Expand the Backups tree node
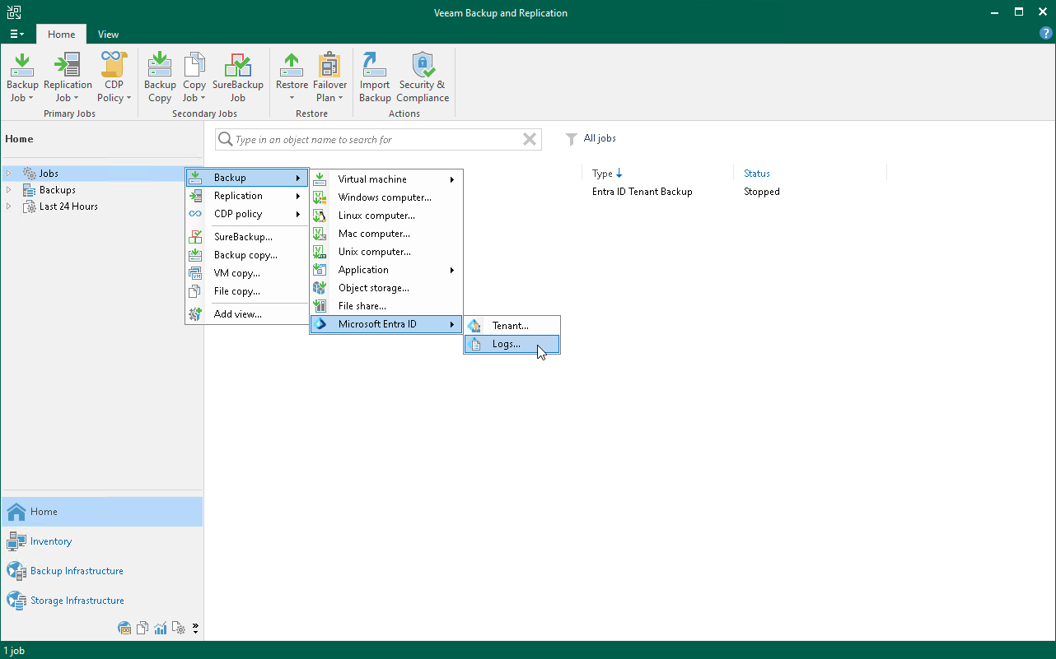 9,190
